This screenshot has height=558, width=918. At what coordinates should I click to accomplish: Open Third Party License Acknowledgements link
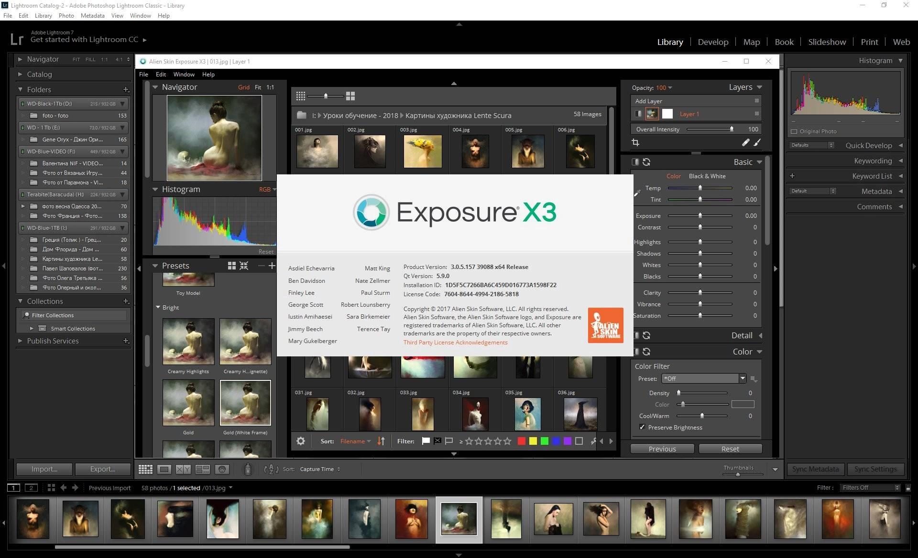[x=455, y=342]
